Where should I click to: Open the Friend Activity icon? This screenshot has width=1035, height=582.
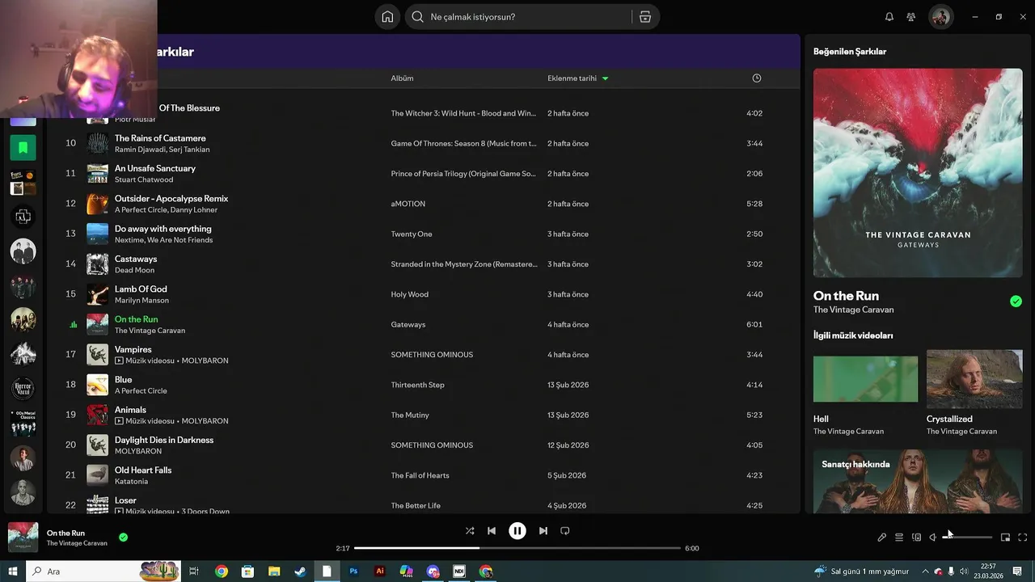910,17
